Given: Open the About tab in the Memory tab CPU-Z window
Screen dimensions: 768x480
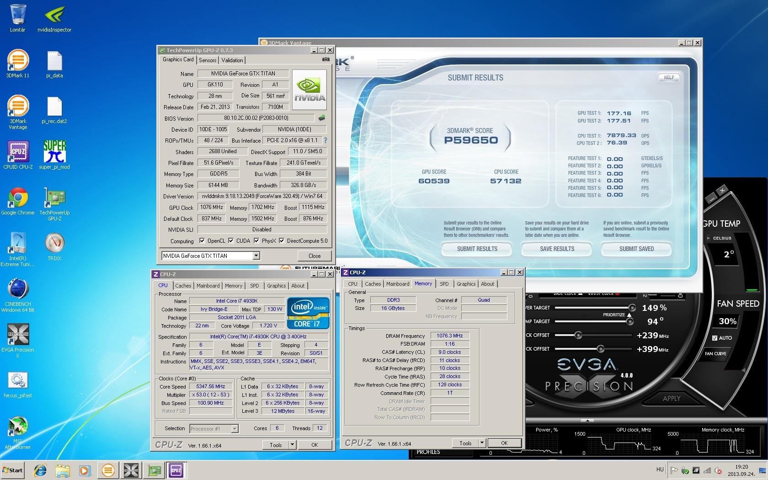Looking at the screenshot, I should tap(487, 284).
